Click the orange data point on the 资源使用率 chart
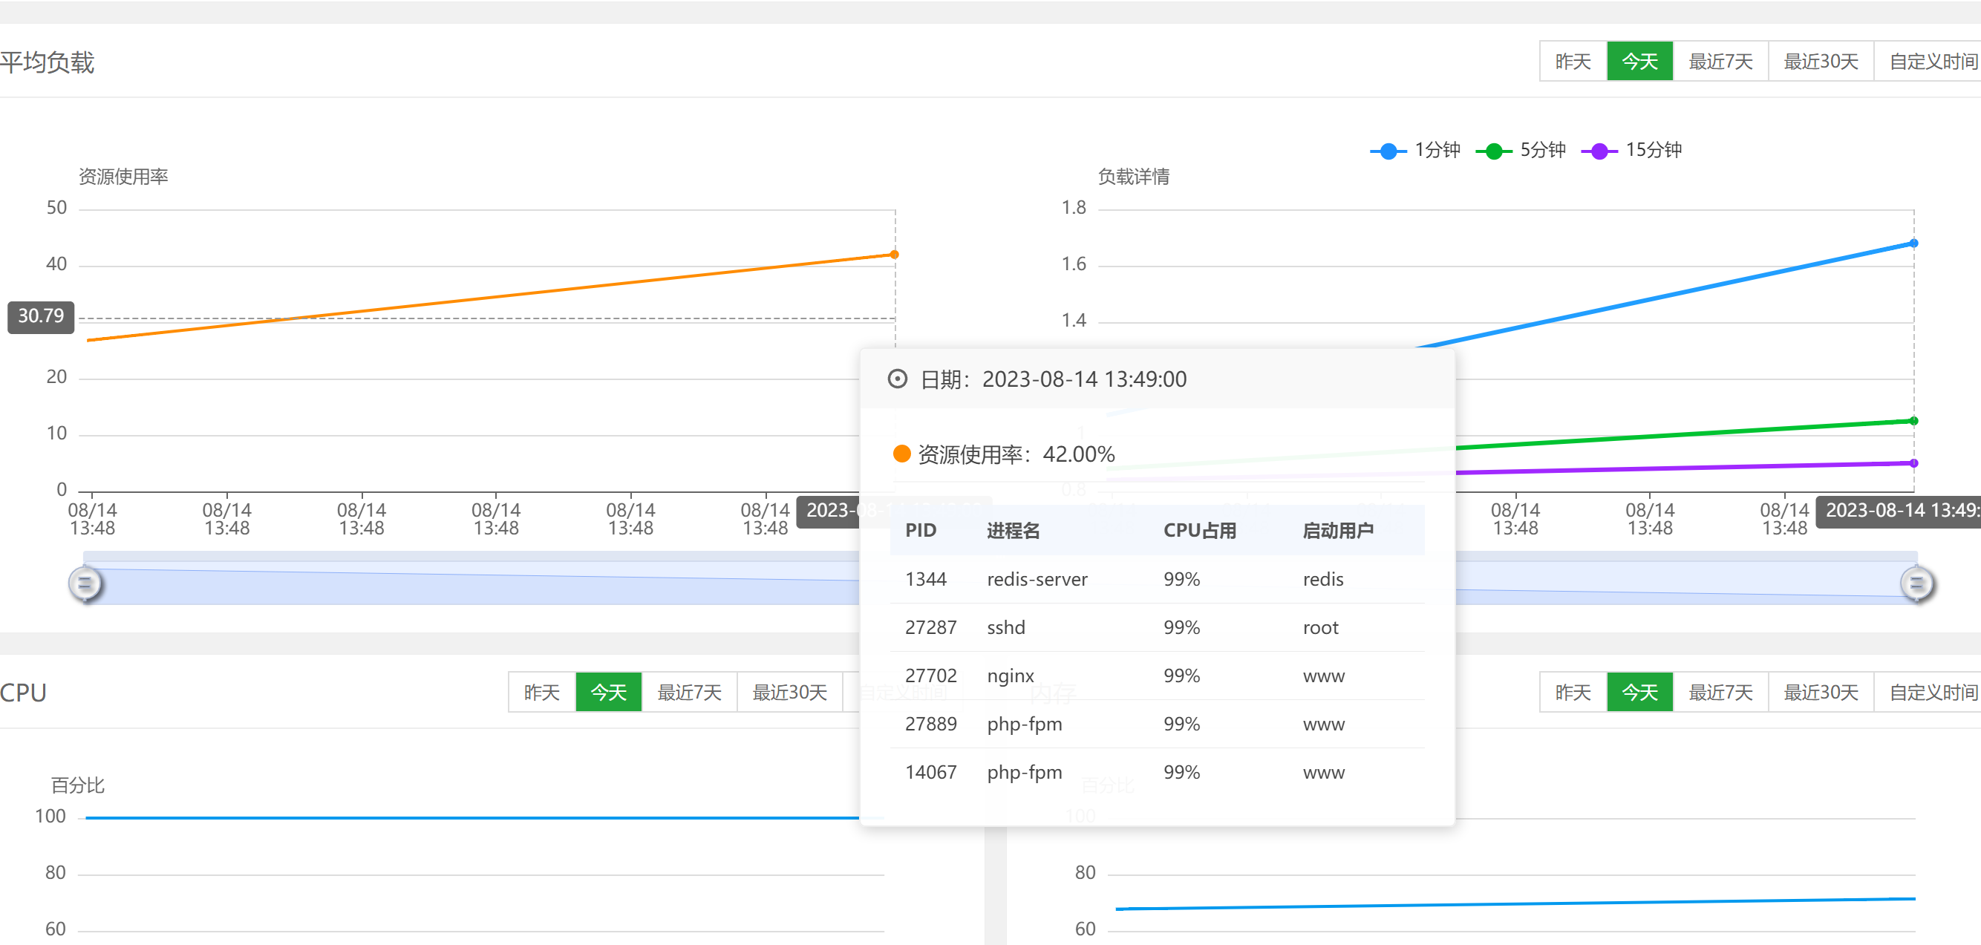The width and height of the screenshot is (1981, 945). 895,255
